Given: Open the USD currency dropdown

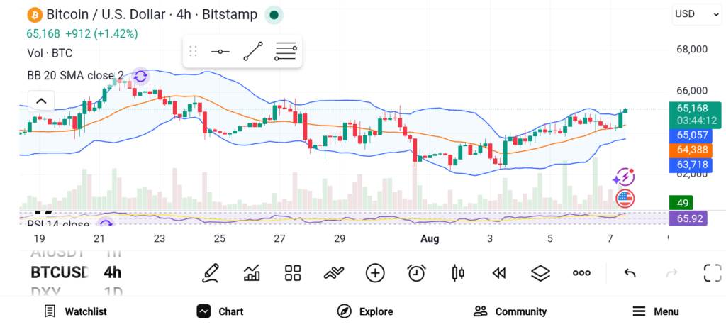Looking at the screenshot, I should (696, 14).
